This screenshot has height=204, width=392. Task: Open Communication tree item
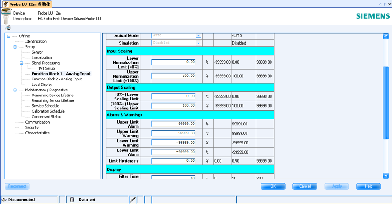click(x=37, y=122)
